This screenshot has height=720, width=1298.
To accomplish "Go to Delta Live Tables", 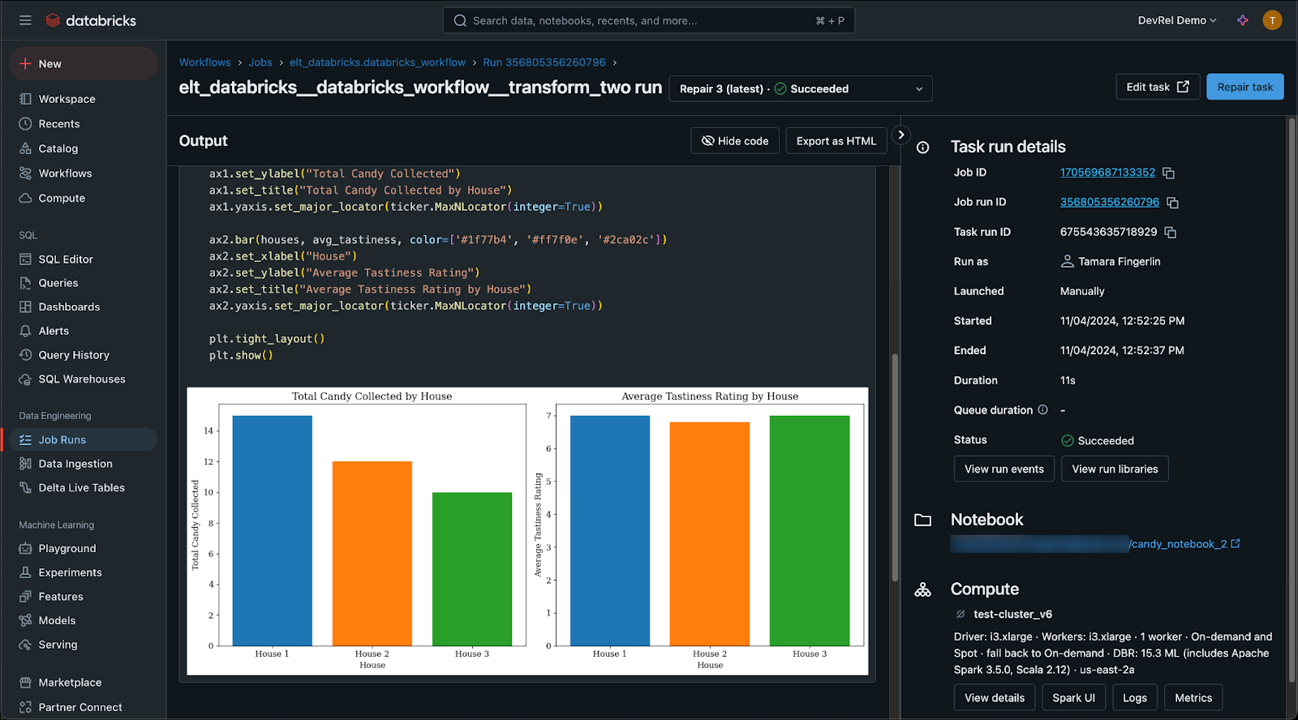I will click(81, 488).
